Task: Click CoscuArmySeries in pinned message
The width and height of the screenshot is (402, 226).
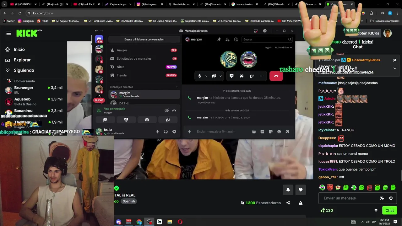Action: point(366,60)
